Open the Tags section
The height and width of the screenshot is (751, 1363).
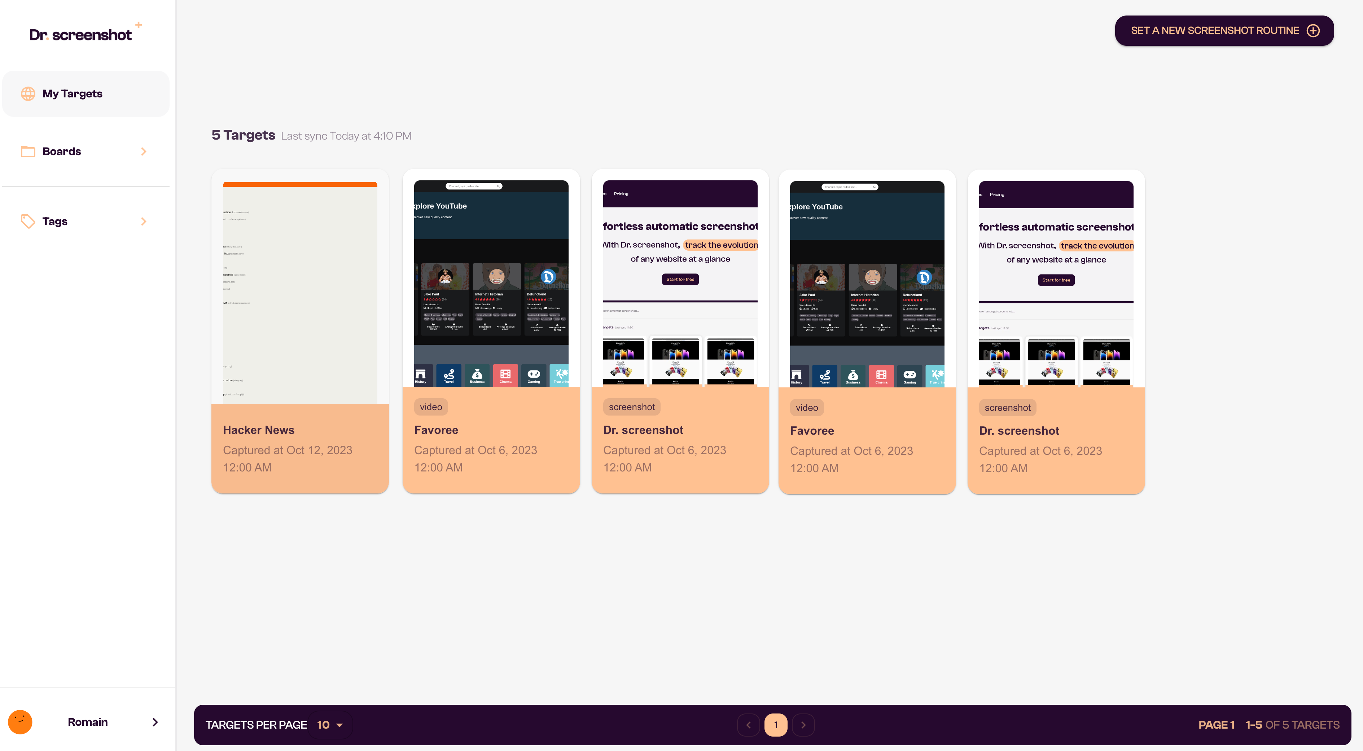tap(86, 221)
